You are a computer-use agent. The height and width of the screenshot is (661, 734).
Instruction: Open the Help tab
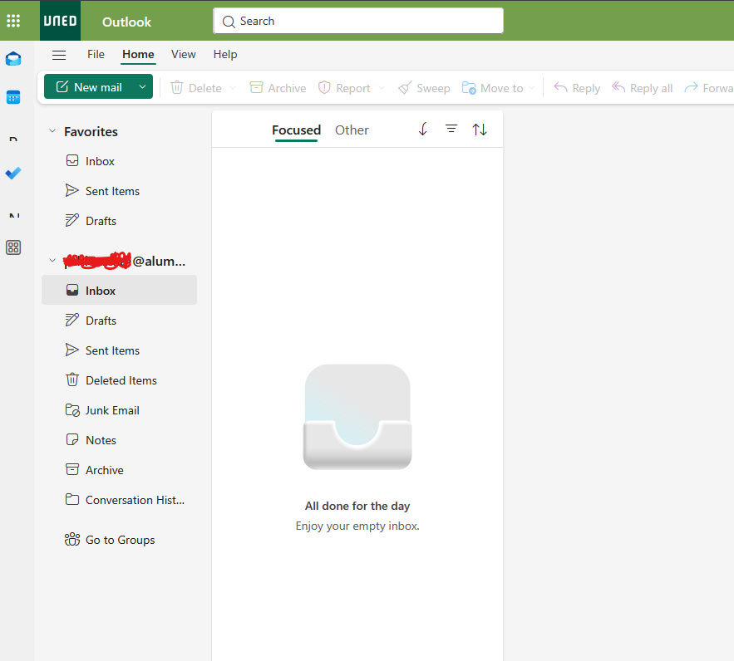point(225,54)
